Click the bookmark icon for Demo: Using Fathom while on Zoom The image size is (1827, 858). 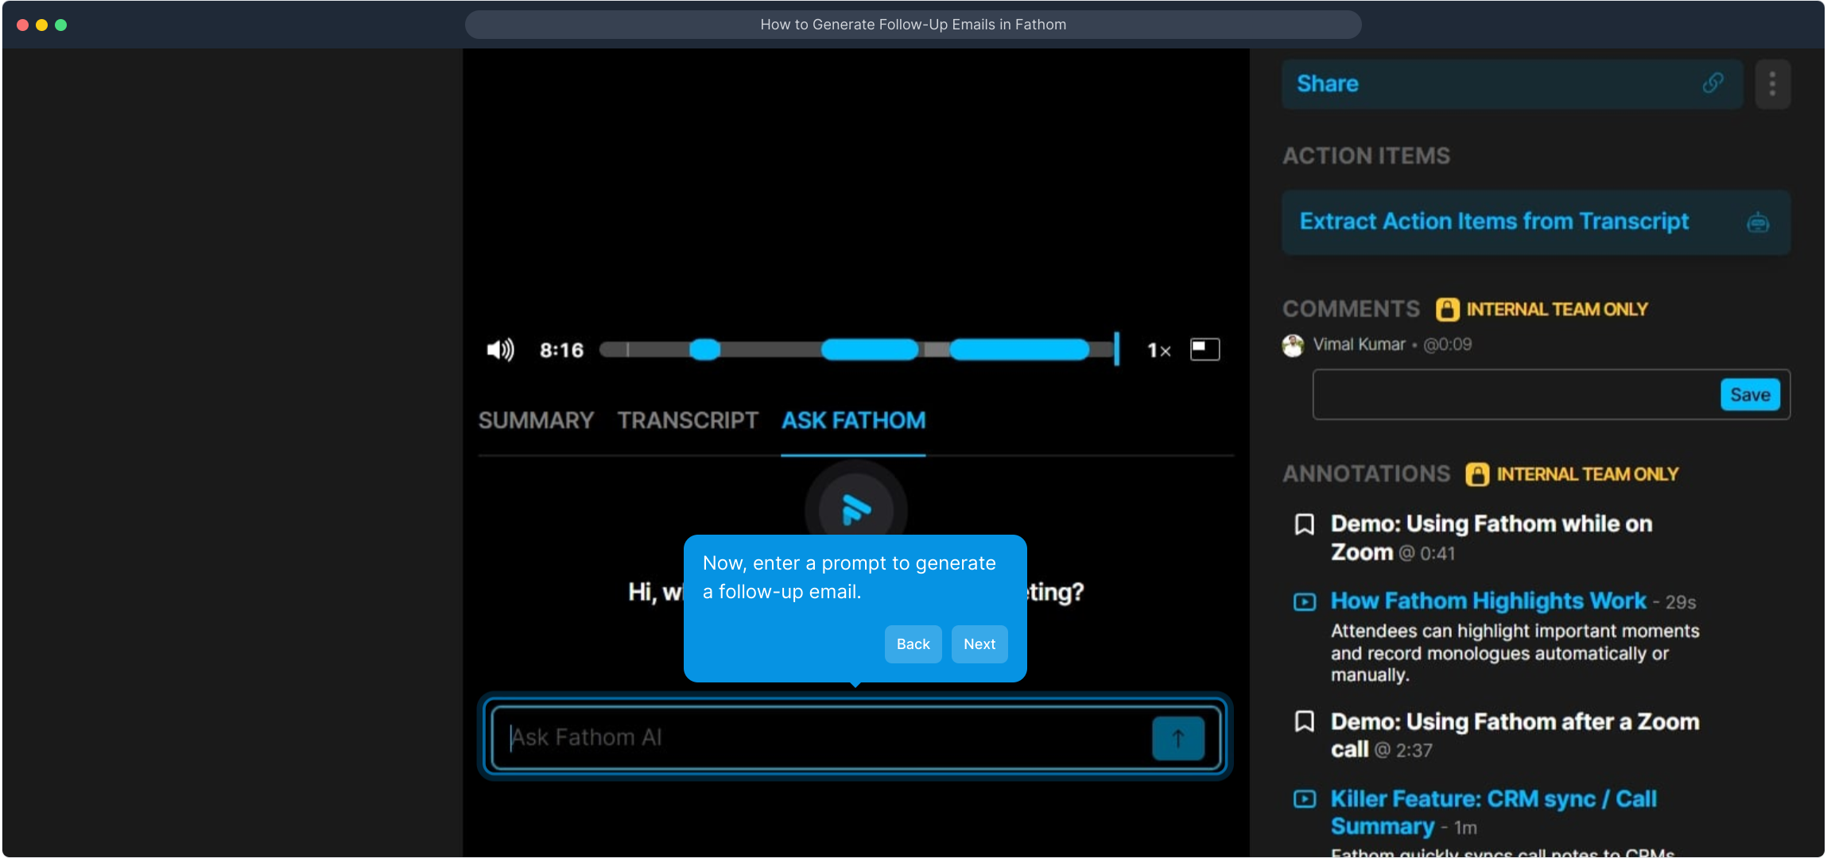pos(1304,524)
